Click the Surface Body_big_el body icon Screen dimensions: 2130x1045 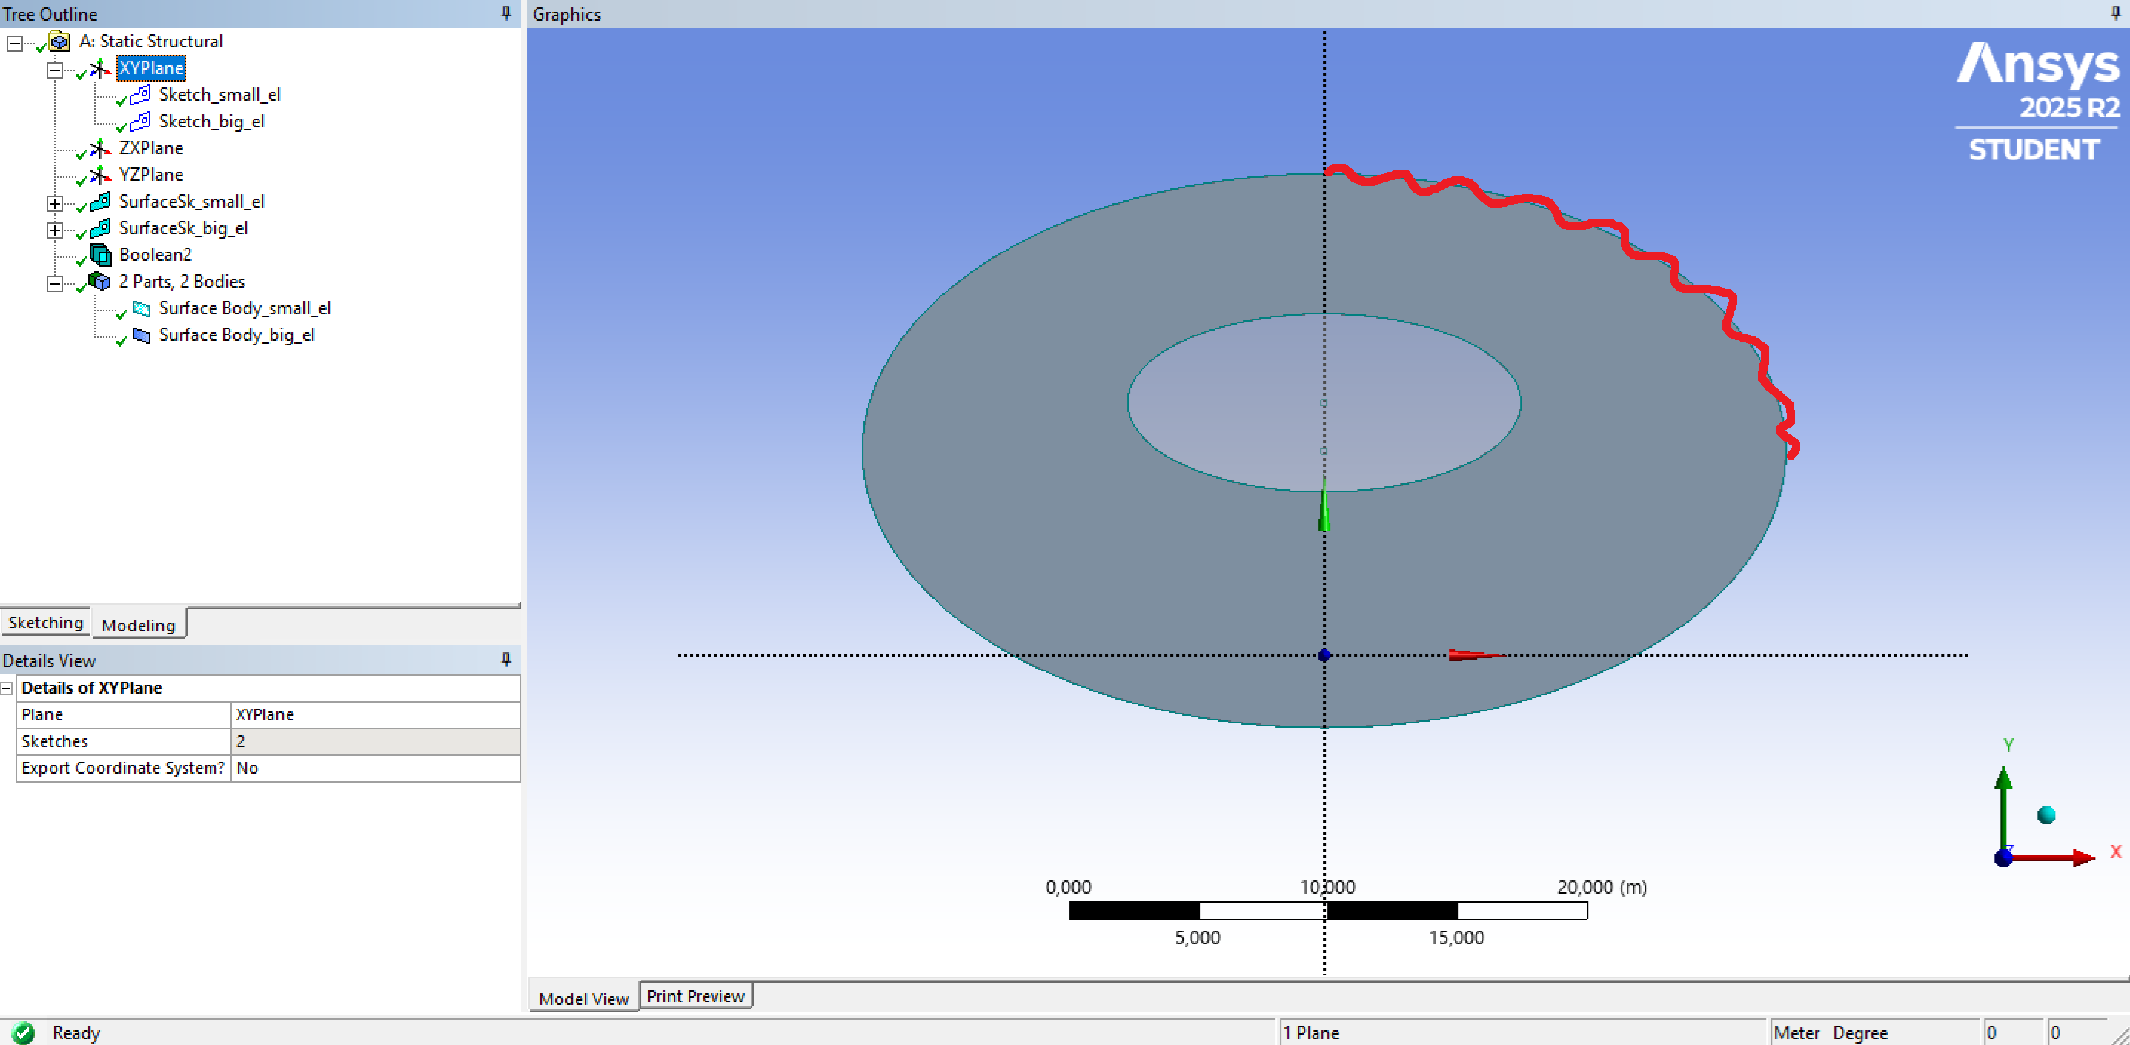[142, 335]
